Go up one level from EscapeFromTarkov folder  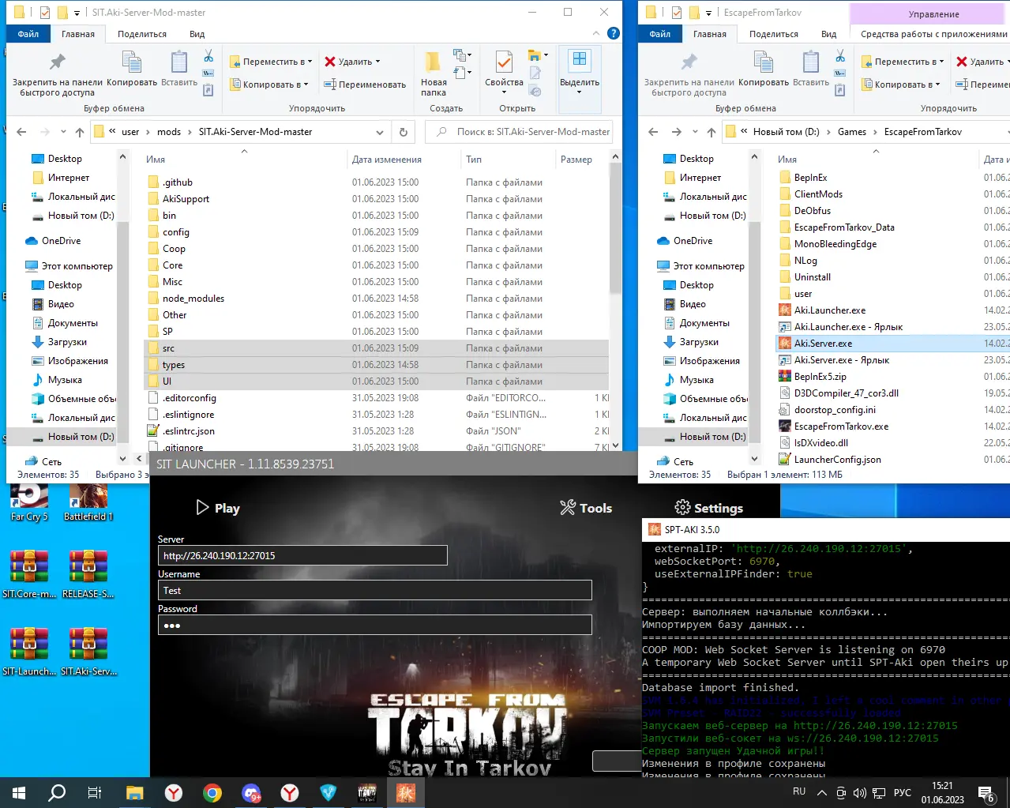pos(712,132)
